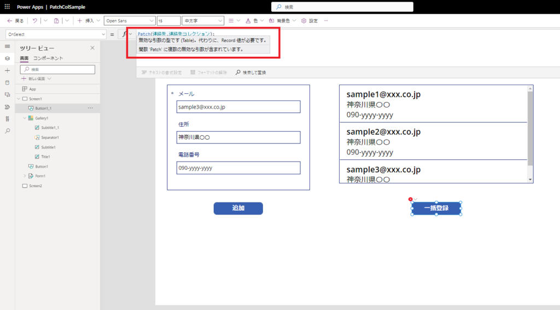Click the メール input with sample3@xxx.co.jp
The height and width of the screenshot is (310, 560).
238,107
